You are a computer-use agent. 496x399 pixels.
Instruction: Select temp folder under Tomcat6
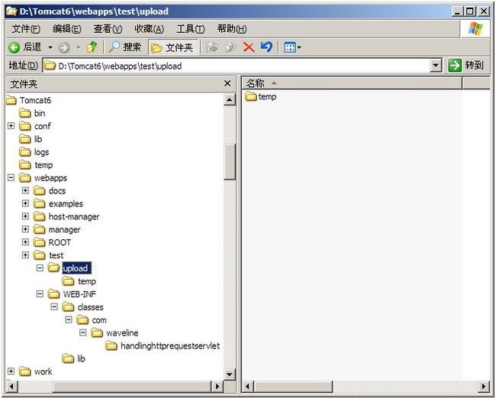point(36,165)
